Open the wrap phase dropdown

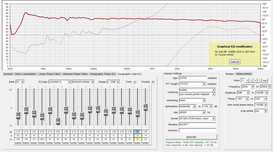[x=261, y=111]
